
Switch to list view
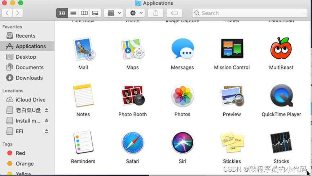tap(74, 13)
